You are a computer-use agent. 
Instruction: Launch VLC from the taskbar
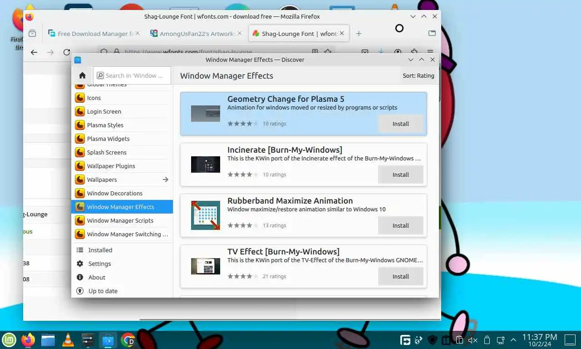(x=68, y=339)
